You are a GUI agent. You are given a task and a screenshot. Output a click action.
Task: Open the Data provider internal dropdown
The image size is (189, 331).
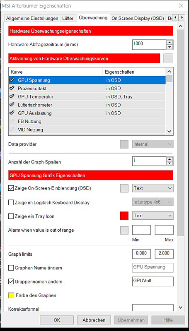(153, 144)
